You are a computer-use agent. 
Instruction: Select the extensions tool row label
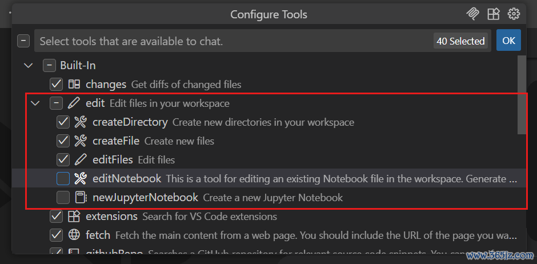click(x=111, y=217)
